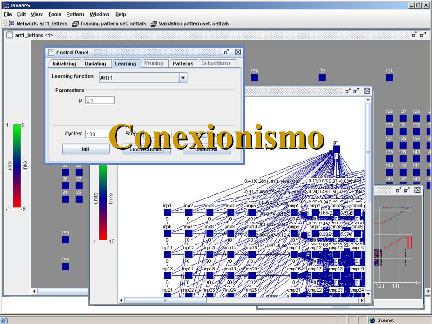Image resolution: width=432 pixels, height=324 pixels.
Task: Open the View menu
Action: click(36, 14)
